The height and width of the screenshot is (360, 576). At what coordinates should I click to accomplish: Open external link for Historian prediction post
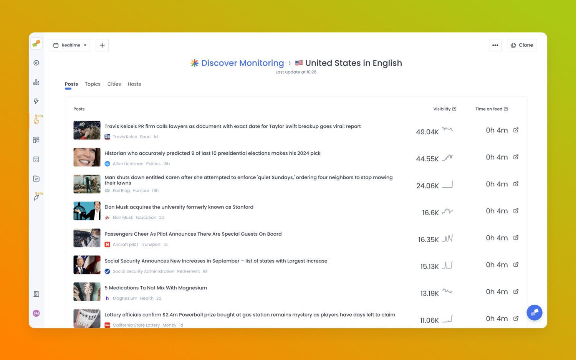tap(516, 157)
